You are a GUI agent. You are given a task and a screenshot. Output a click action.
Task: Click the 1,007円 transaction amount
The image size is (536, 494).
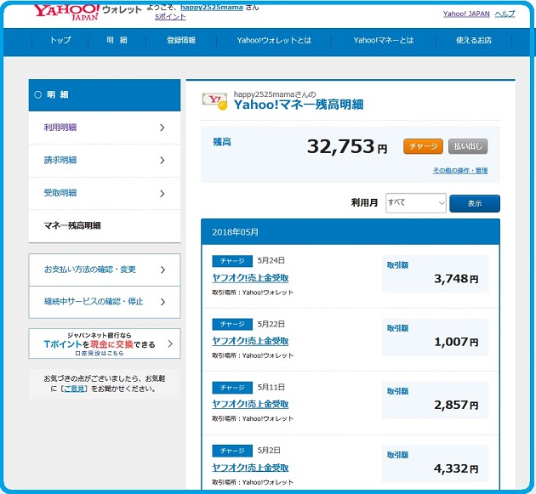(x=456, y=342)
